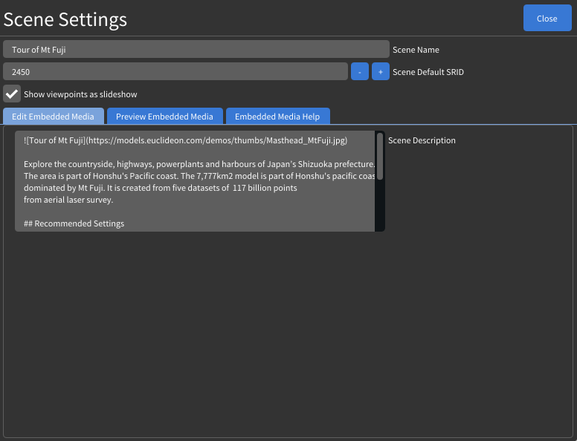The width and height of the screenshot is (577, 441).
Task: Open the Embedded Media Help tab
Action: tap(277, 117)
